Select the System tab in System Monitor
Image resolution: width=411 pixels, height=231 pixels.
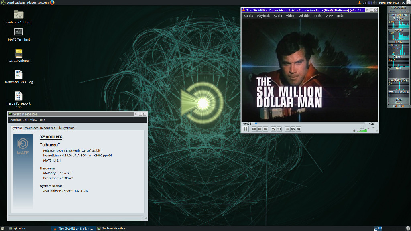pyautogui.click(x=16, y=128)
